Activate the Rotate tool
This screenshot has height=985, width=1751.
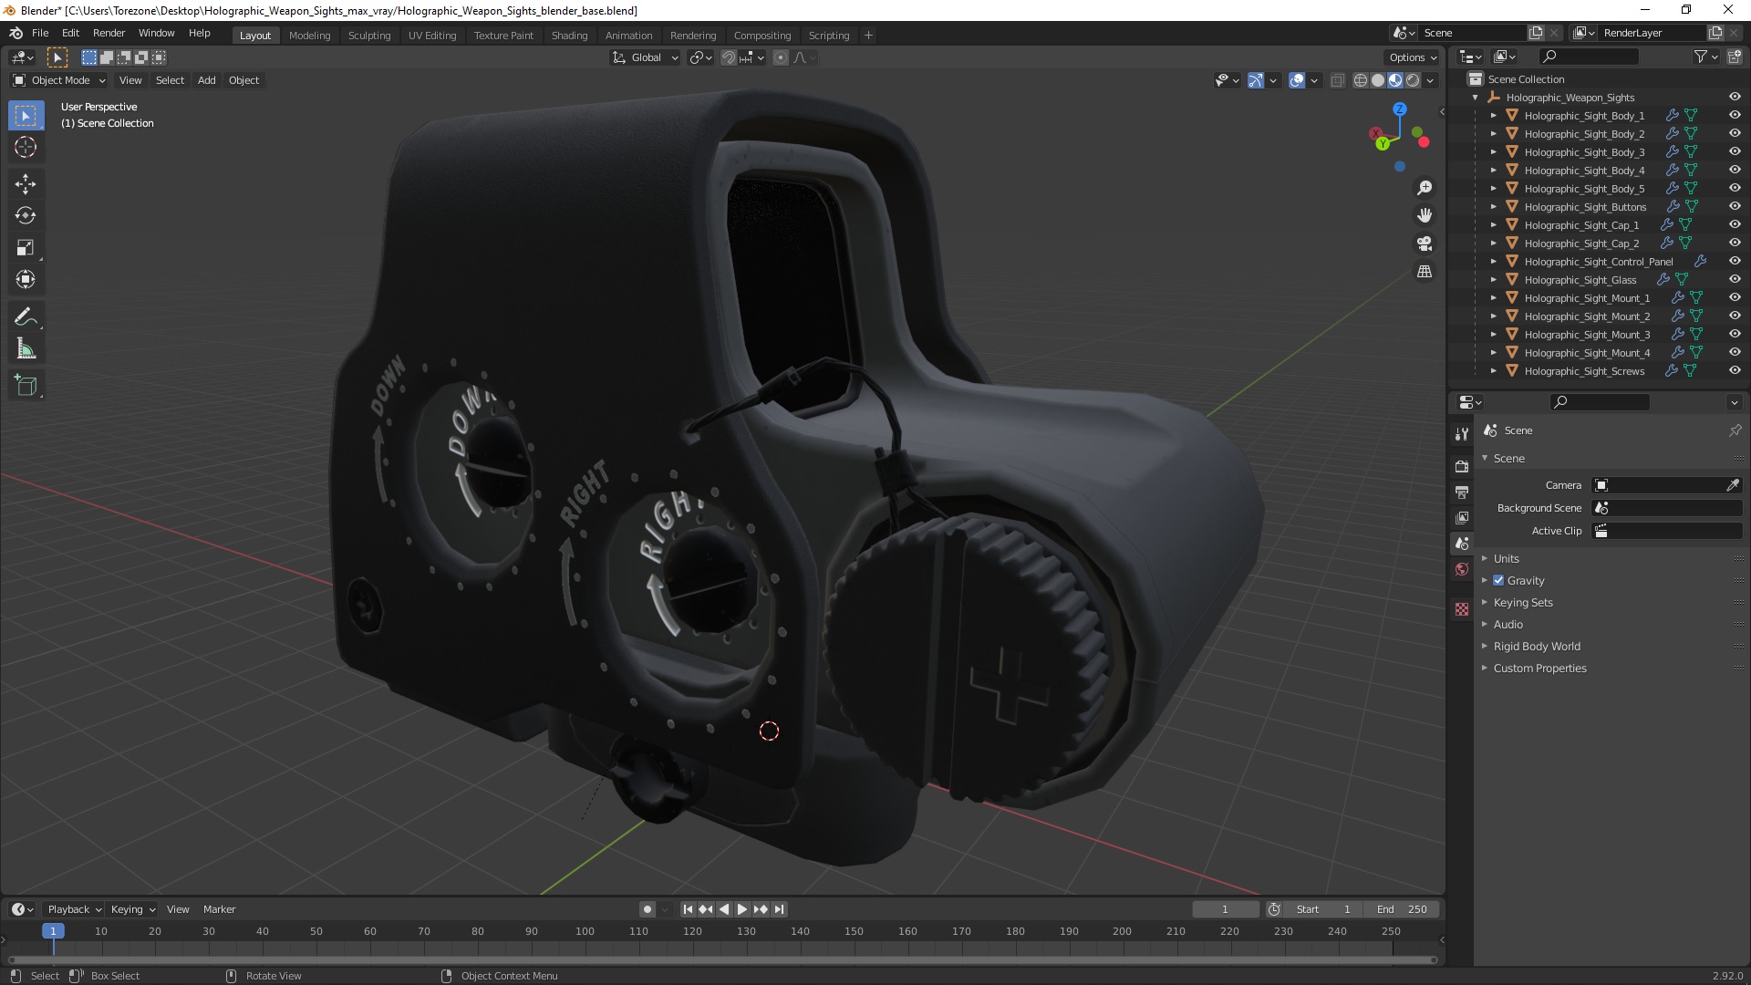tap(26, 216)
